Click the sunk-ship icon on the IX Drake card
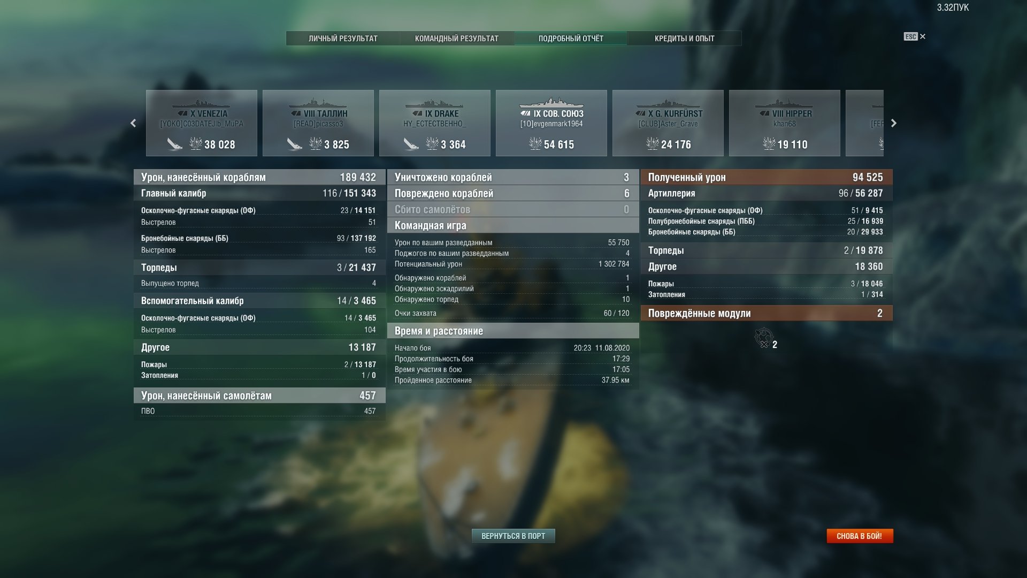 pos(411,144)
